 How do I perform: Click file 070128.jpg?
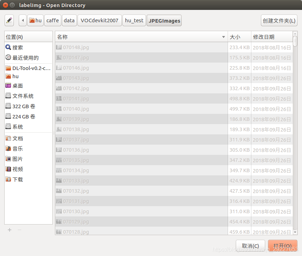coord(141,231)
